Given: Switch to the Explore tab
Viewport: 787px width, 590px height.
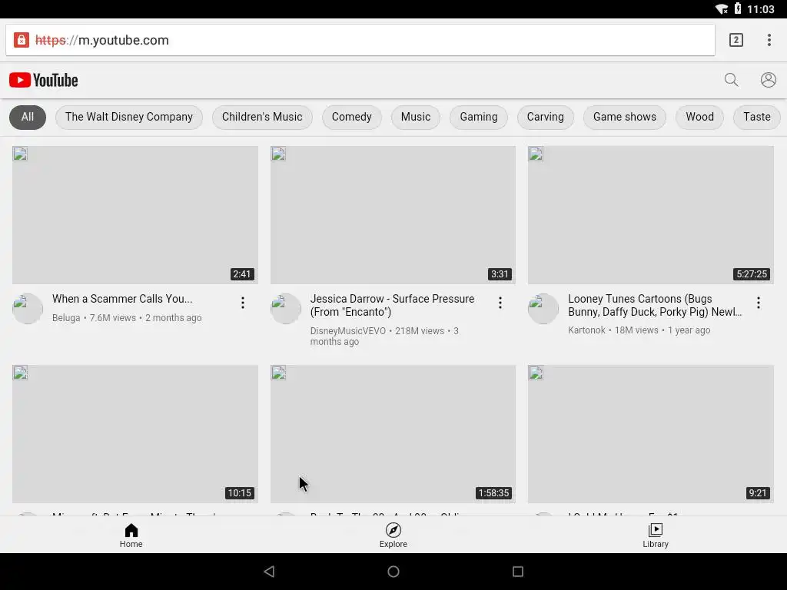Looking at the screenshot, I should [x=393, y=535].
